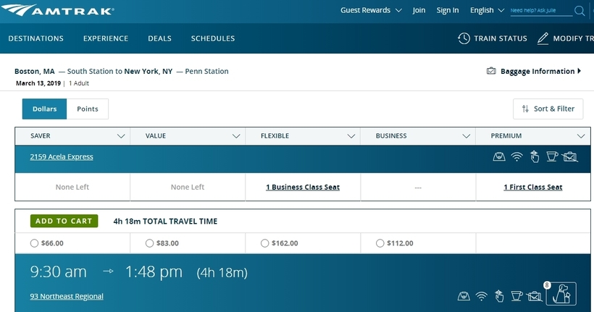Open the Deals menu
The image size is (594, 312).
[159, 38]
